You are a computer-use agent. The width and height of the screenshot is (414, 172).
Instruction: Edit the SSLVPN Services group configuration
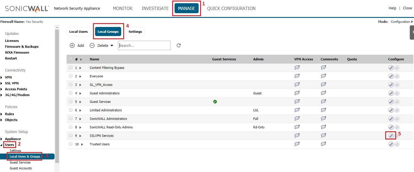[x=391, y=135]
